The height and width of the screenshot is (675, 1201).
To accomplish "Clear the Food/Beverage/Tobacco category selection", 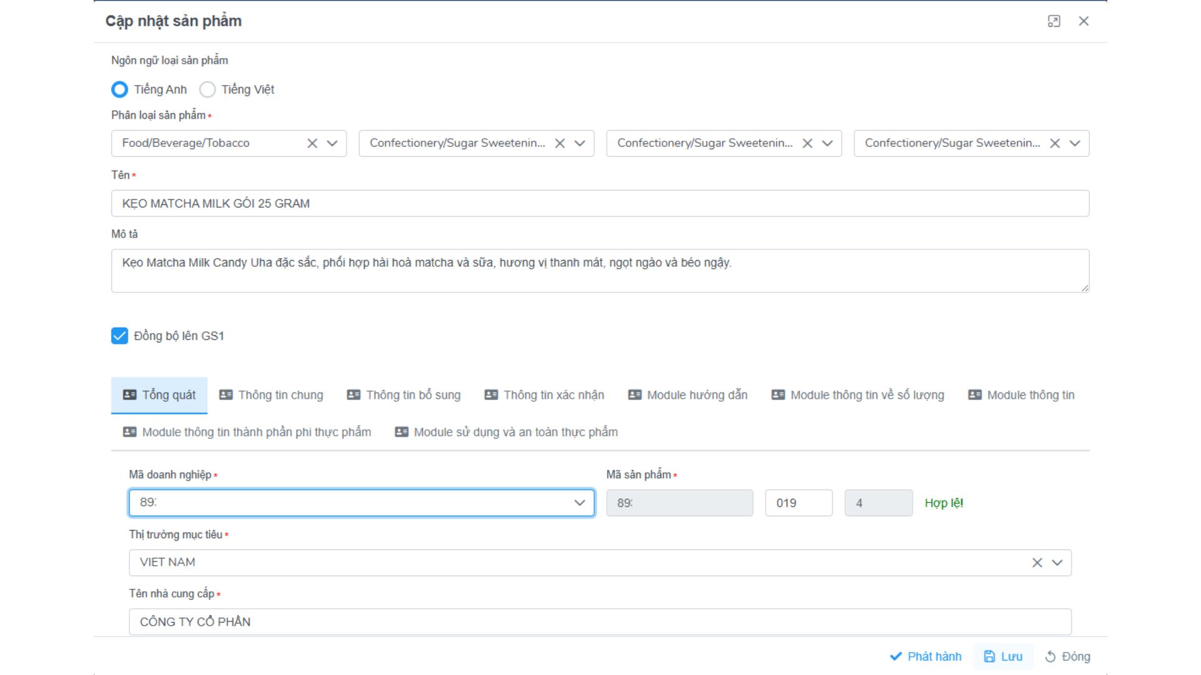I will 312,143.
